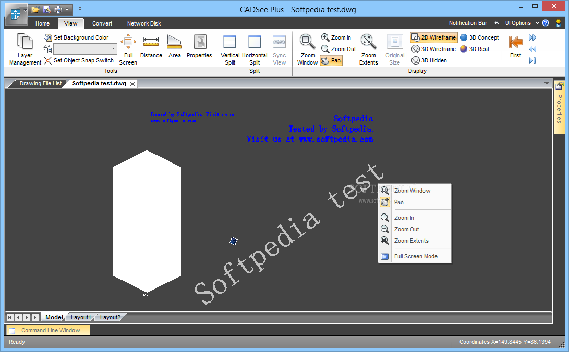
Task: Choose Full Screen Mode in context menu
Action: pos(415,256)
